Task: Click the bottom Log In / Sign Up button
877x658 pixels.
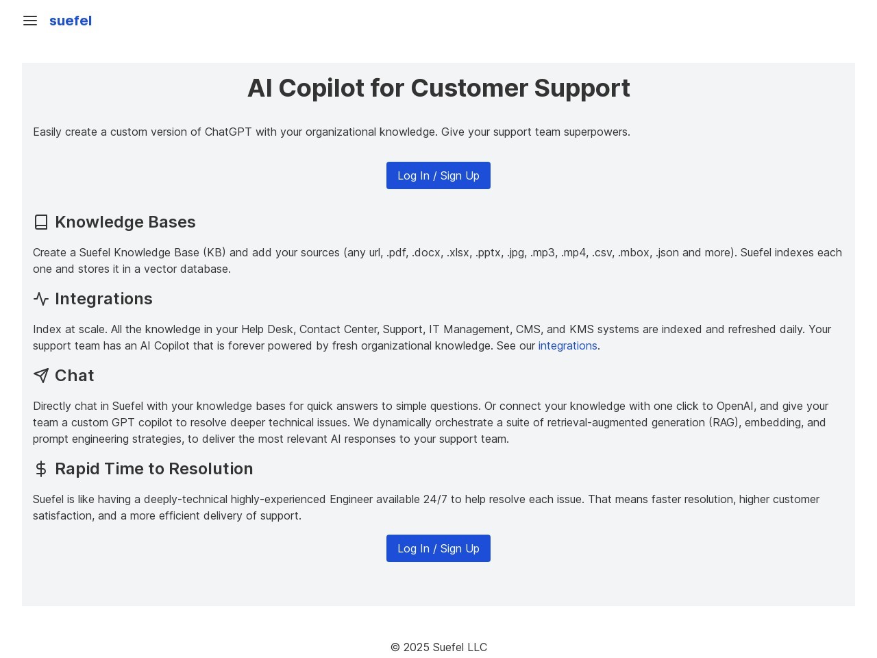Action: [438, 548]
